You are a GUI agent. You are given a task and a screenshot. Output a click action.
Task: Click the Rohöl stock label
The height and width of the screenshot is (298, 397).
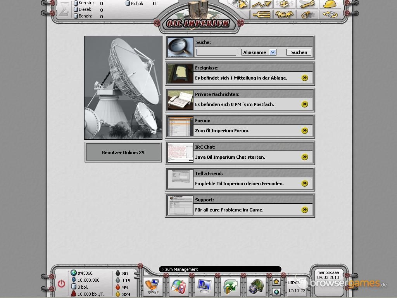pyautogui.click(x=137, y=3)
